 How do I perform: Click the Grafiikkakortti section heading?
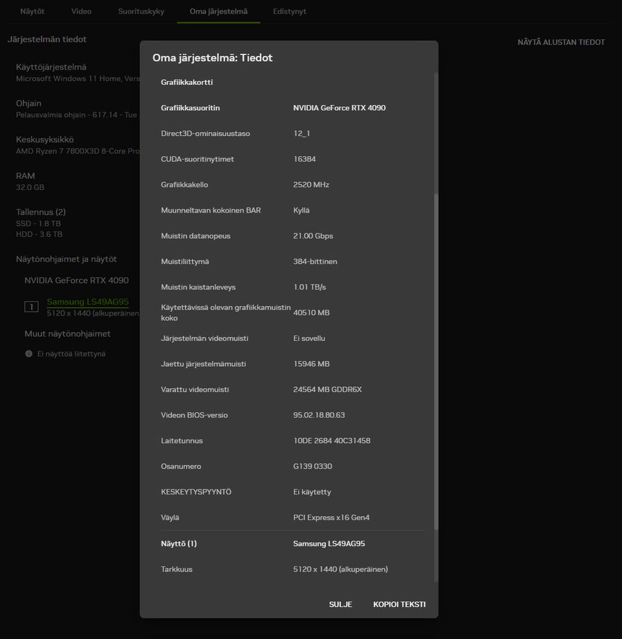coord(187,82)
